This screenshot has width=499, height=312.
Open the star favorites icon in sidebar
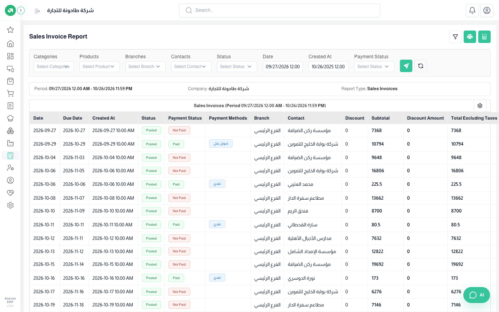10,30
